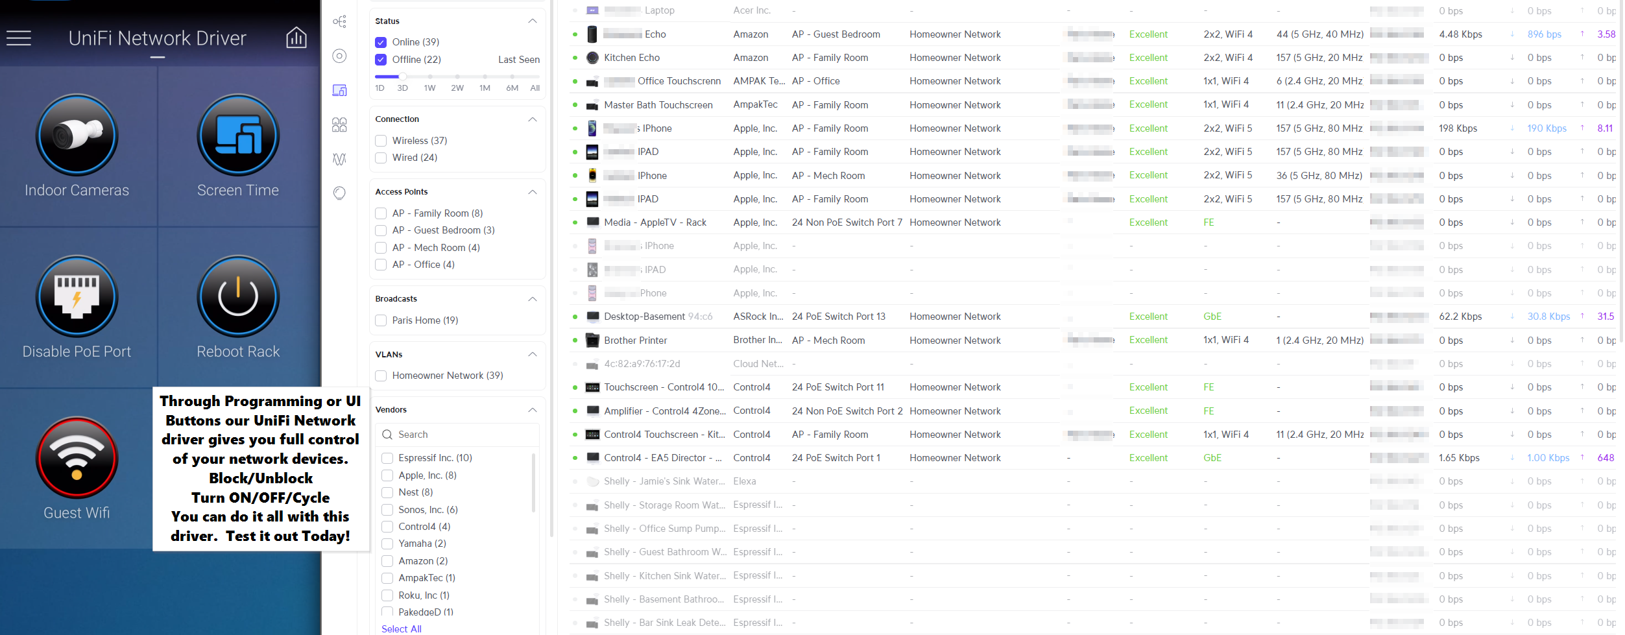Open the Indoor Cameras icon
Image resolution: width=1625 pixels, height=635 pixels.
coord(77,135)
